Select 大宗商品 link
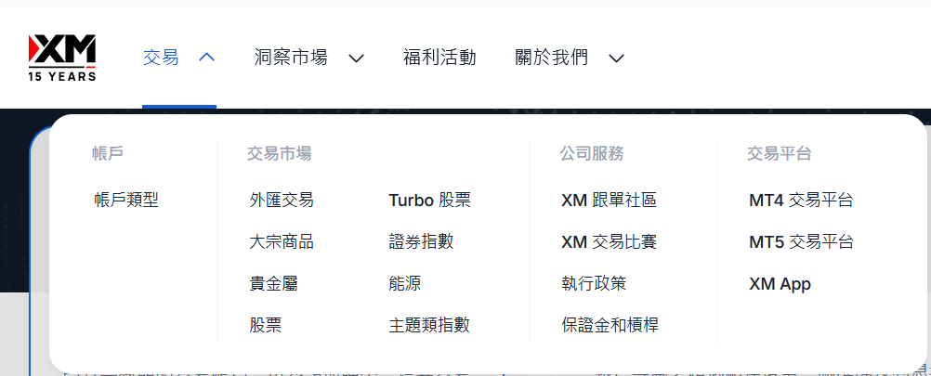The width and height of the screenshot is (931, 376). [x=282, y=242]
